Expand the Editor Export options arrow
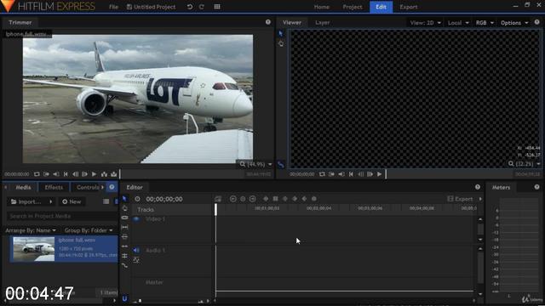Viewport: 545px width, 306px height. [480, 199]
